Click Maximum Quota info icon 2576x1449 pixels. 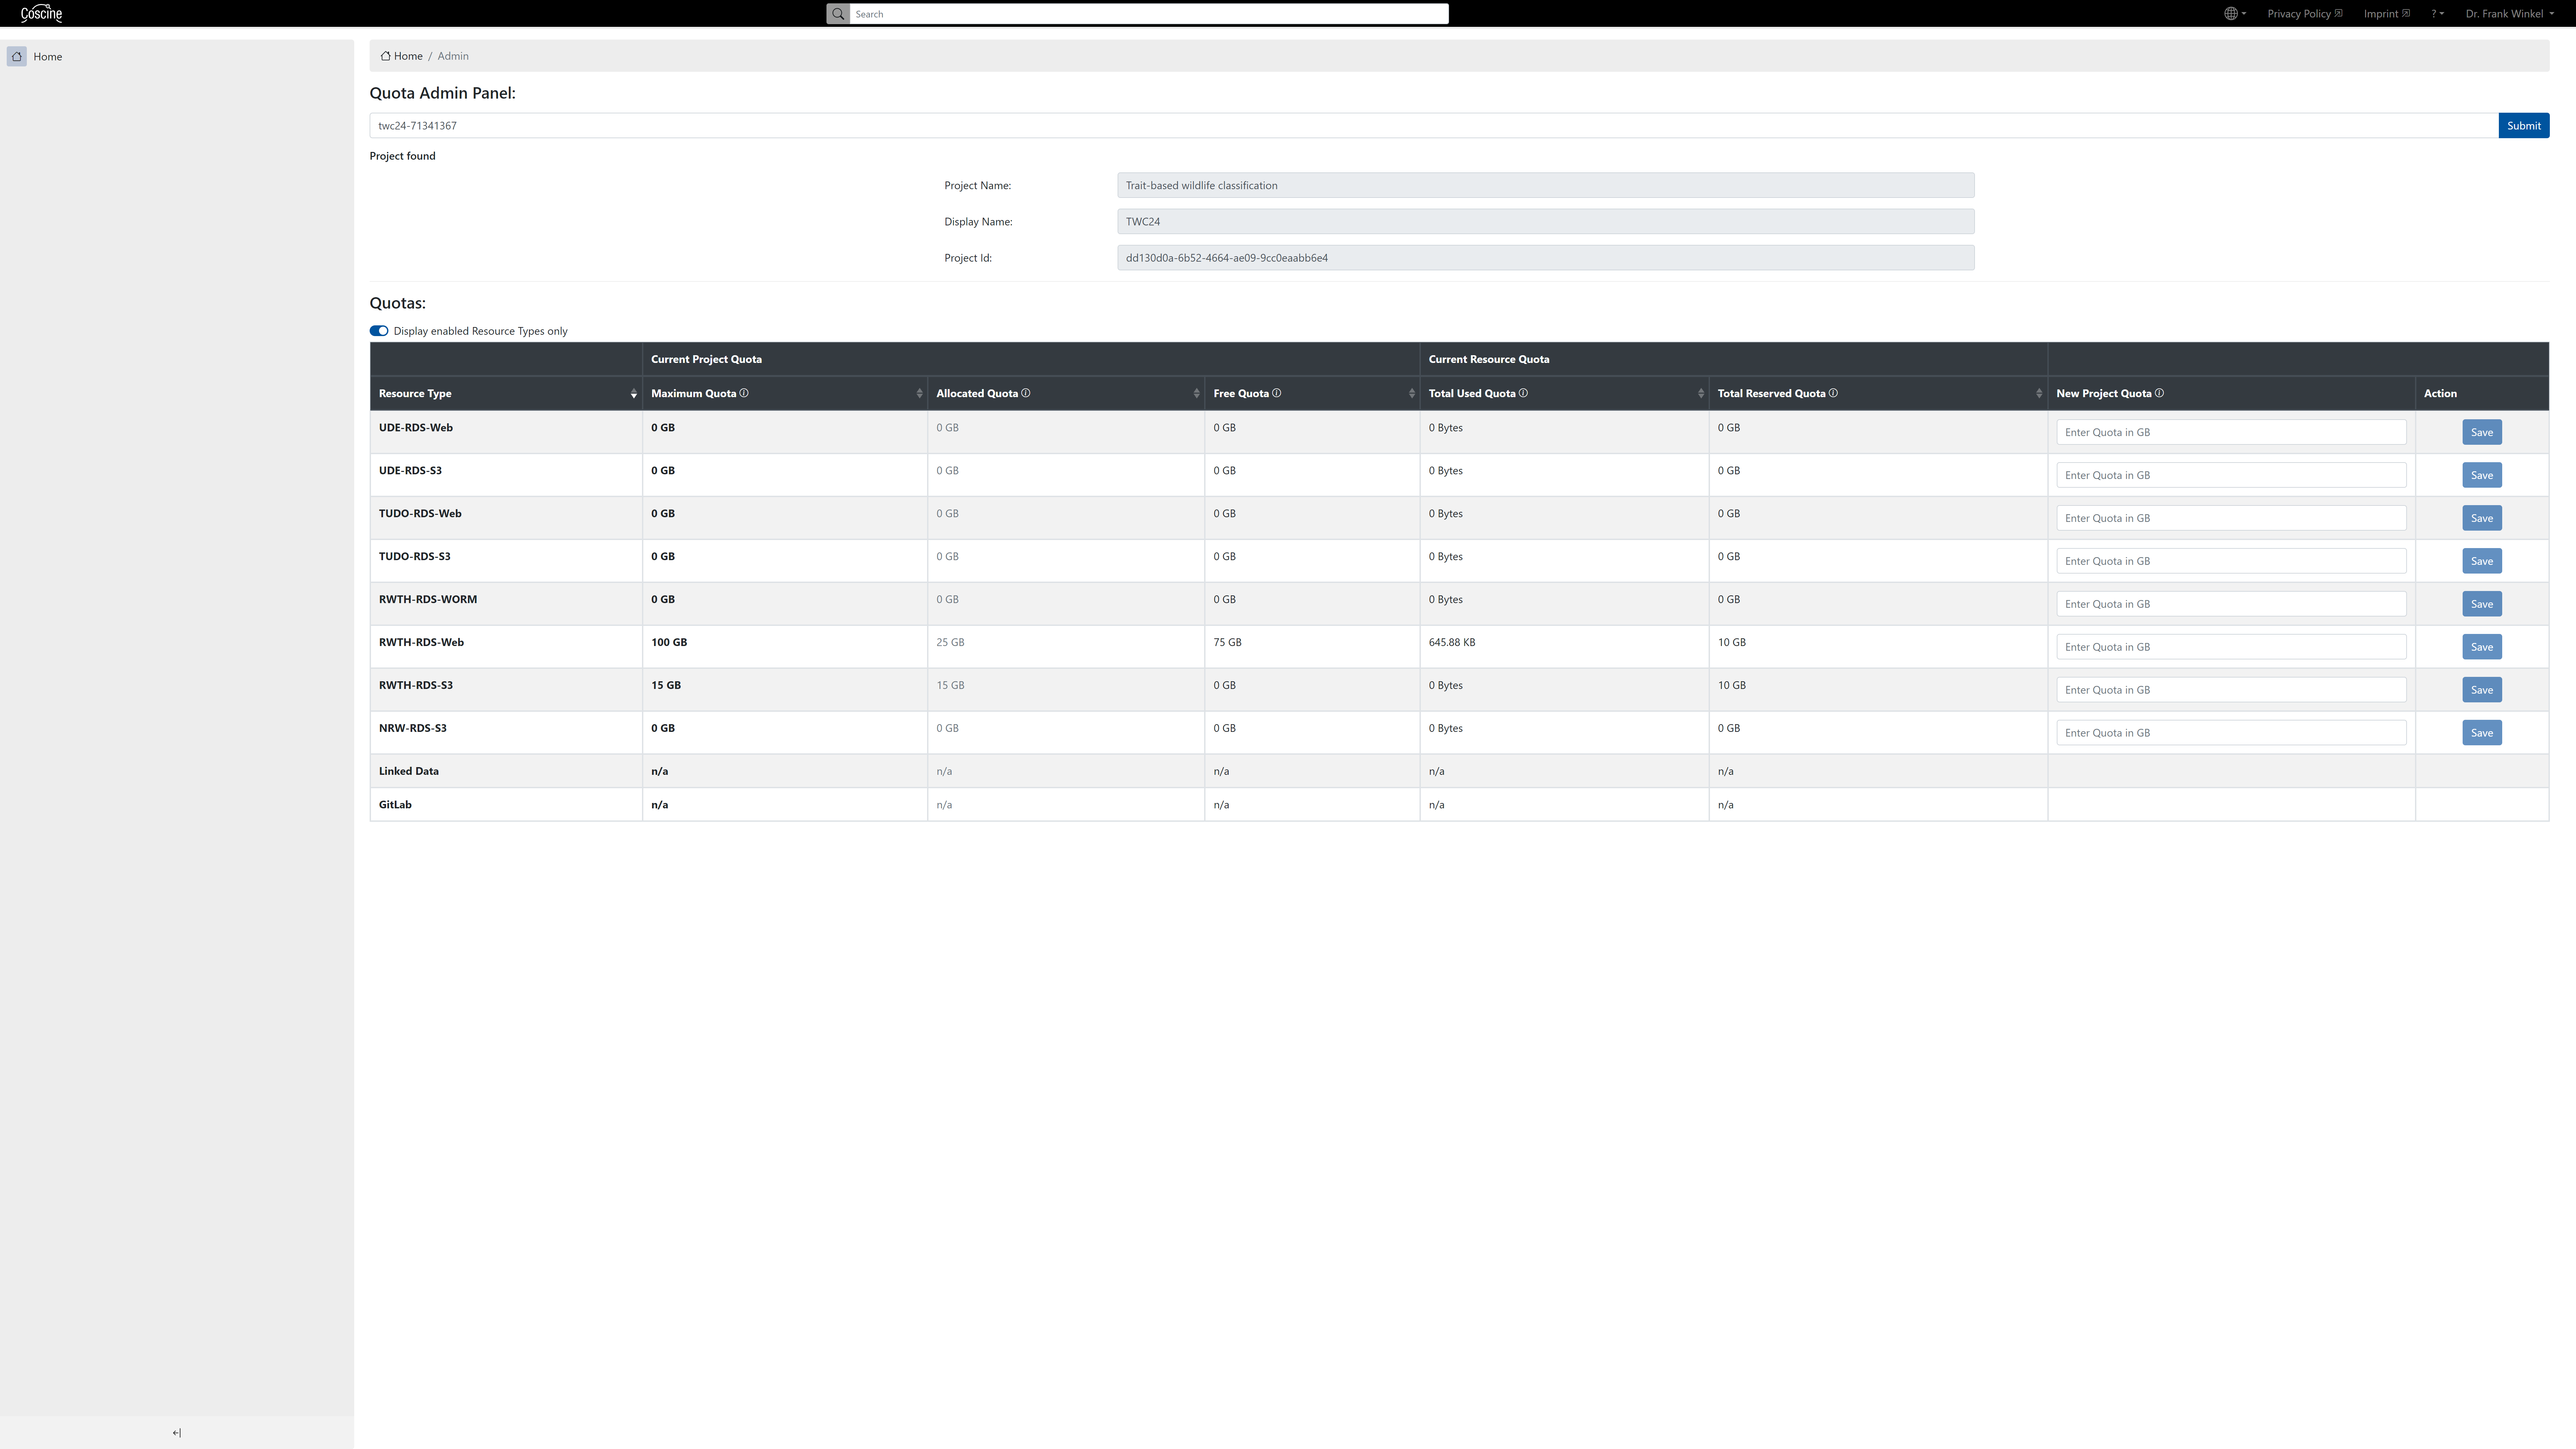(744, 393)
